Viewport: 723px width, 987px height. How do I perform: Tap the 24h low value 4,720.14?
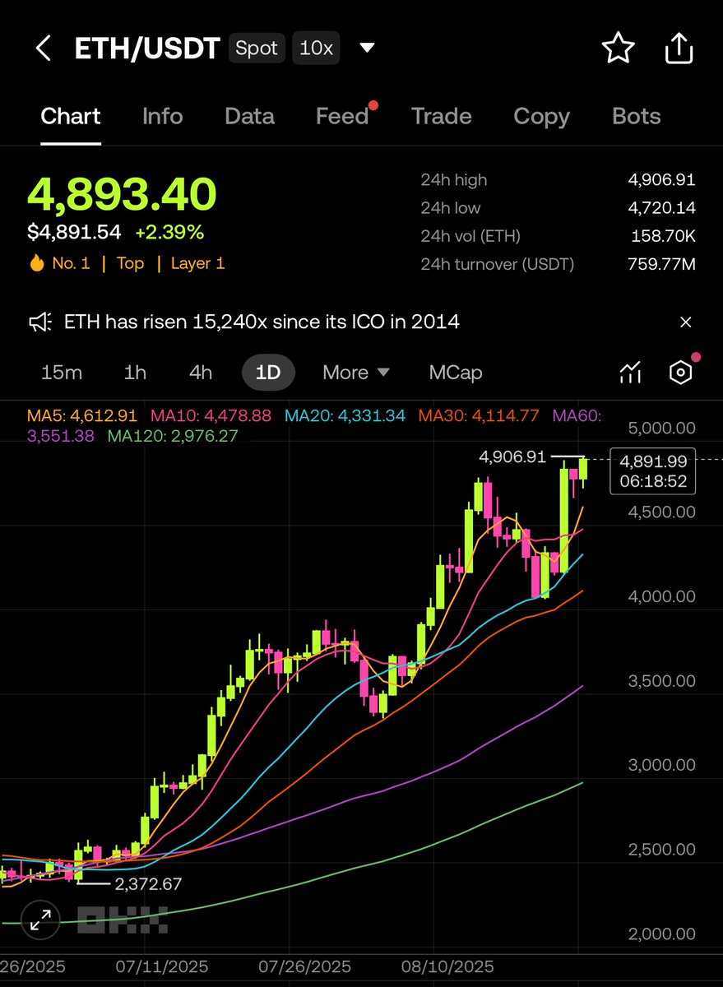661,208
